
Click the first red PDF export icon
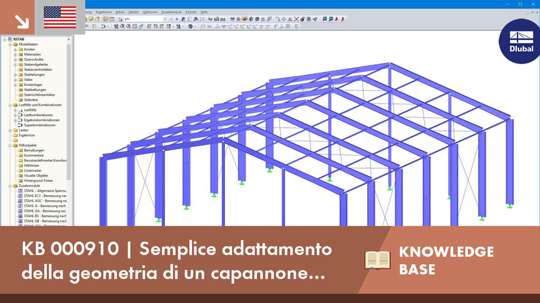(336, 19)
